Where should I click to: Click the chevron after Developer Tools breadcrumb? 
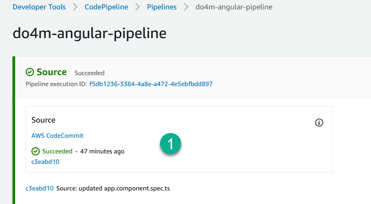coord(75,7)
